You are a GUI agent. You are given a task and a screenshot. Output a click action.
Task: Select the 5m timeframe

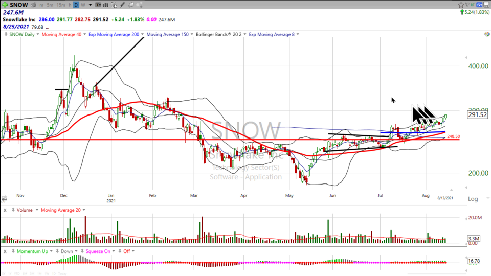[x=50, y=5]
